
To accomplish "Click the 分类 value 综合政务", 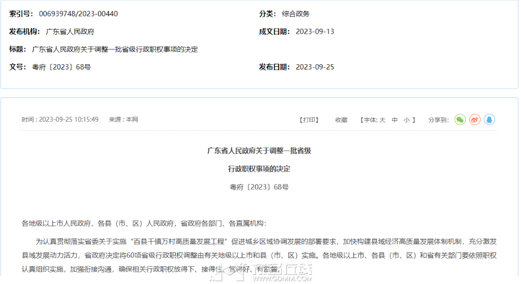I will pos(295,13).
